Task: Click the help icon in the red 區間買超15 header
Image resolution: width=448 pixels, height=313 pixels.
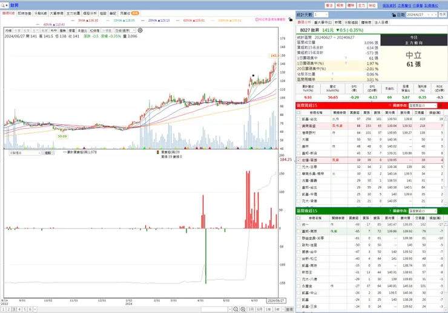Action: click(390, 106)
